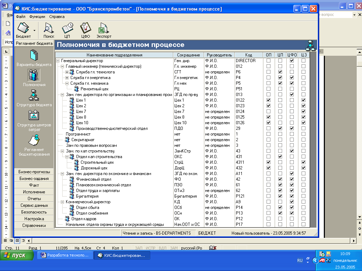362x271 pixels.
Task: Toggle ЦФО checkbox for Генеральный директор
Action: [292, 61]
